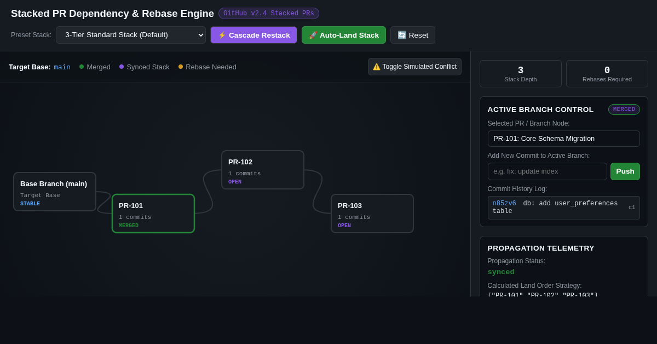
Task: Click the Active Branch Control heading
Action: [540, 109]
